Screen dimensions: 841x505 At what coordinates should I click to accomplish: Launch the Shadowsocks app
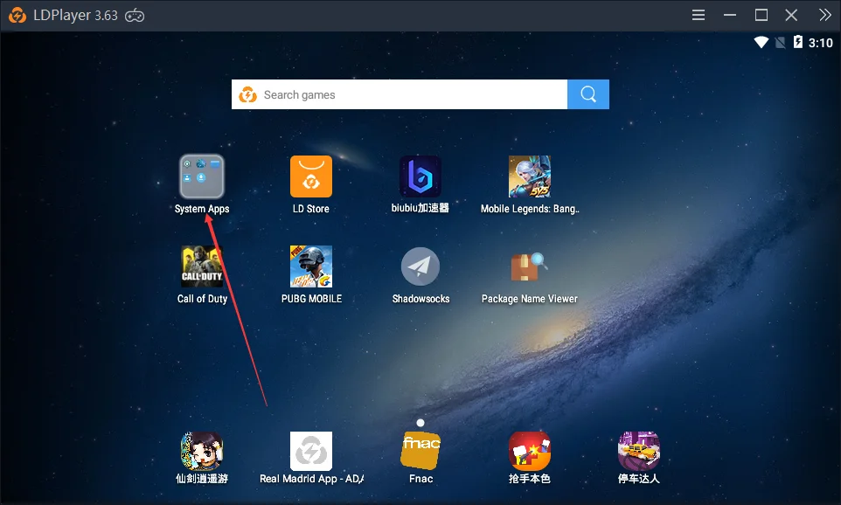click(420, 266)
